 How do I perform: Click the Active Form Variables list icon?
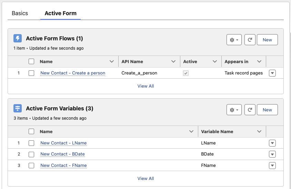coord(18,108)
